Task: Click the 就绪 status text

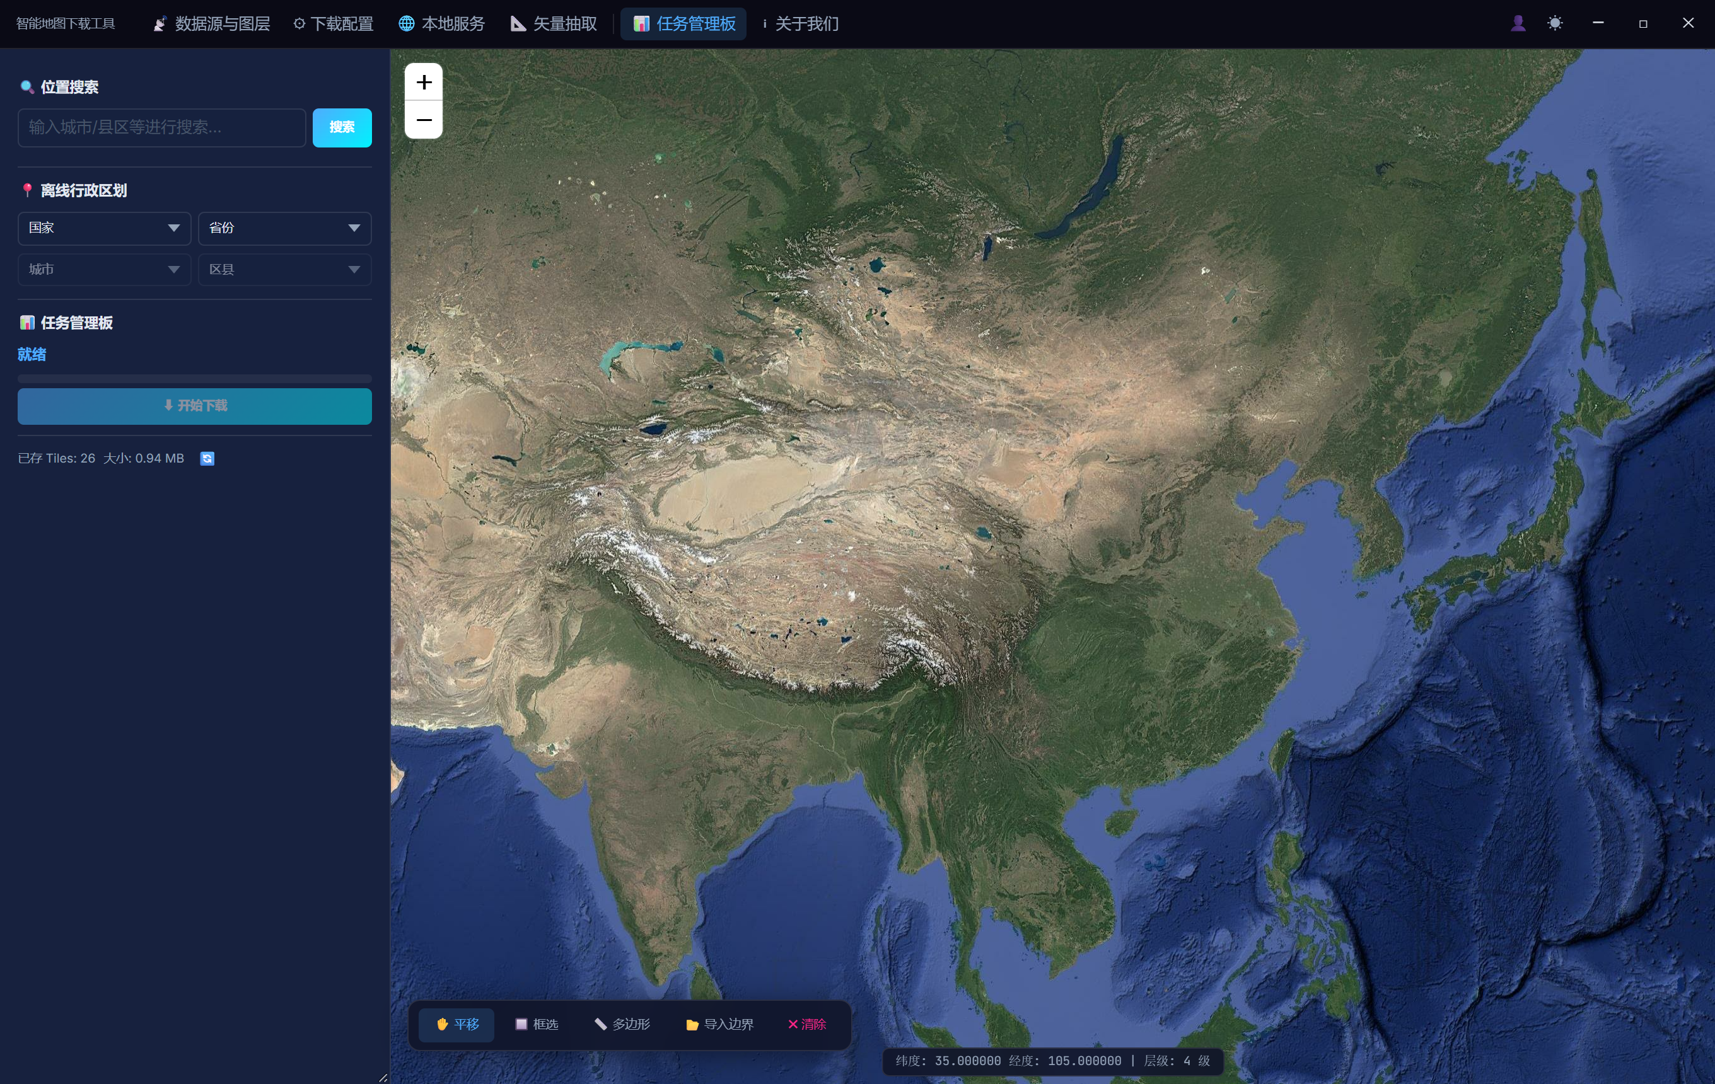Action: [32, 354]
